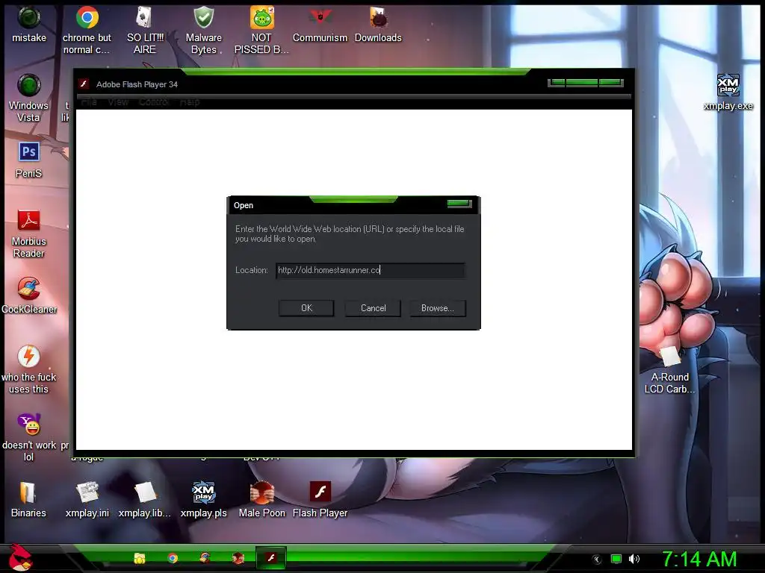Focus the Location URL input field
This screenshot has height=573, width=765.
pyautogui.click(x=371, y=270)
